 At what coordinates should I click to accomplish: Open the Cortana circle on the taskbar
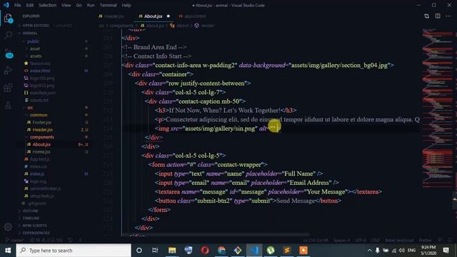[139, 251]
